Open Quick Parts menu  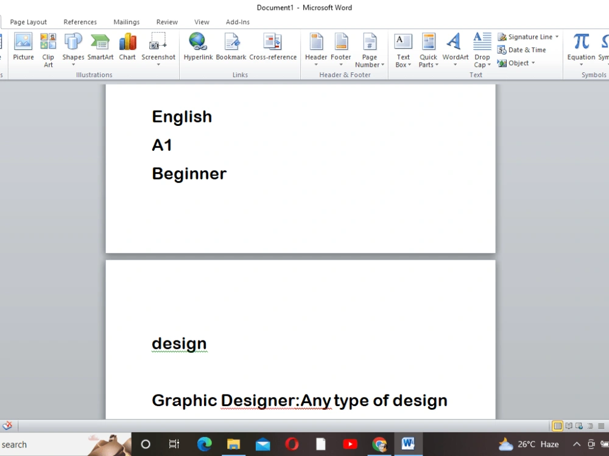point(428,50)
